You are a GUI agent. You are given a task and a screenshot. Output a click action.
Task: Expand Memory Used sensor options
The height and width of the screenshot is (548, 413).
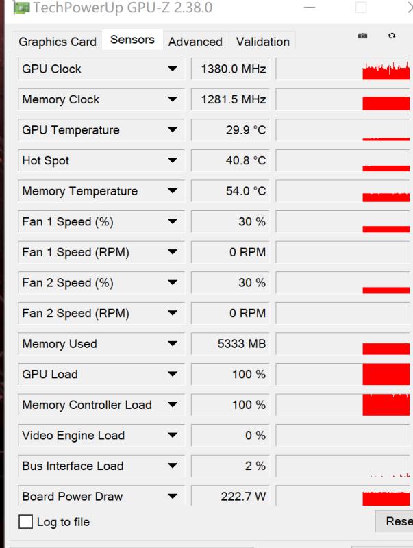(x=173, y=344)
